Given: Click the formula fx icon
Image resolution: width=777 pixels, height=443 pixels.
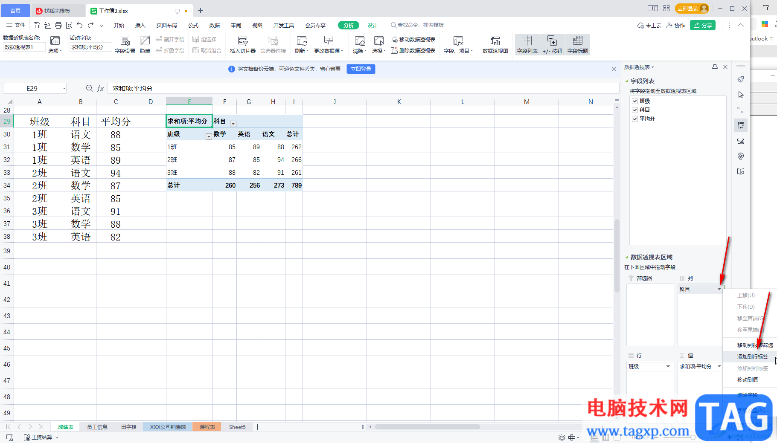Looking at the screenshot, I should [x=101, y=88].
